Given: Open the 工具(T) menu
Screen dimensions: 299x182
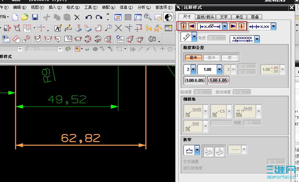Looking at the screenshot, I should 91,7.
